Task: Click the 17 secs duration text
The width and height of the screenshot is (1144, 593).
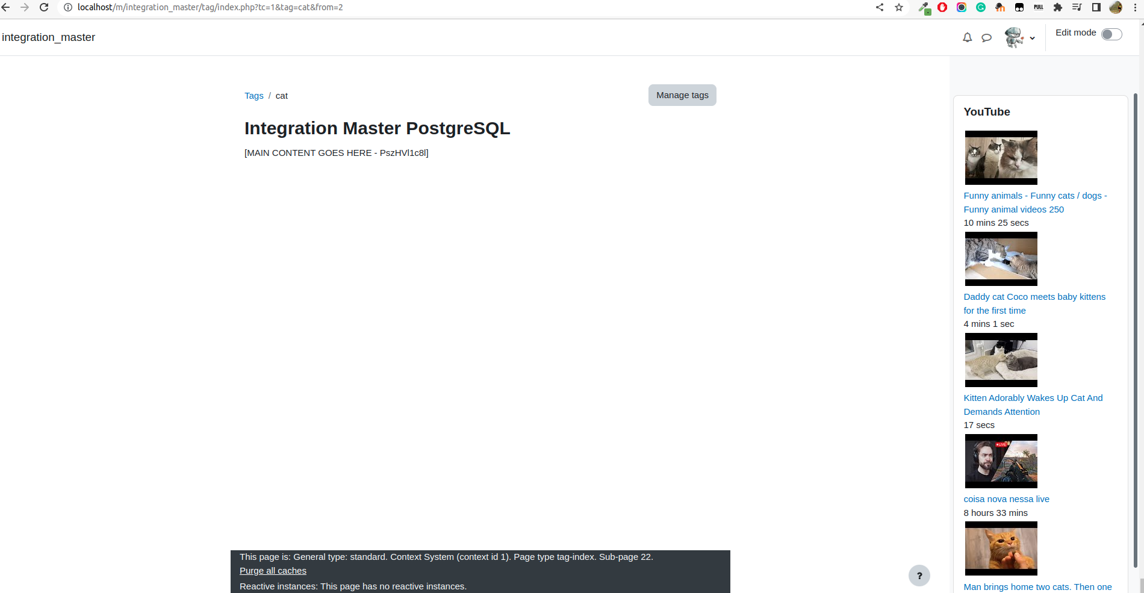Action: pos(979,425)
